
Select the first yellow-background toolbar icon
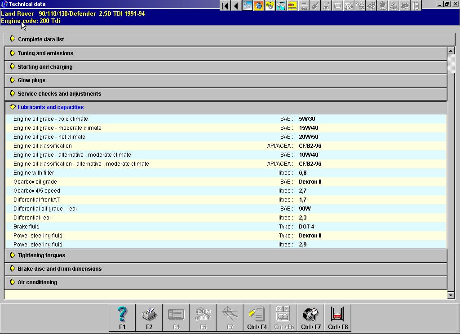[270, 5]
